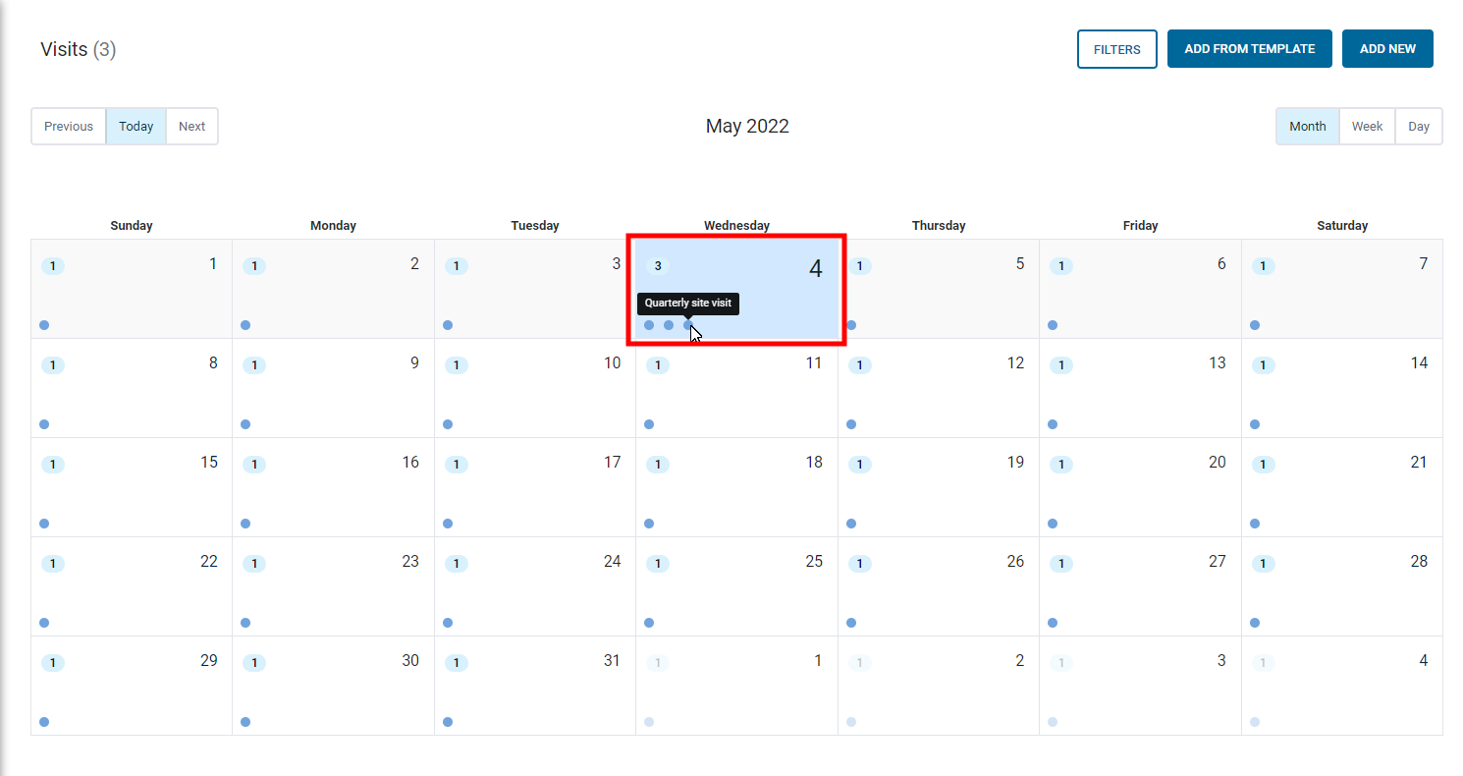Click visit dot on May 18
1463x776 pixels.
pos(649,524)
